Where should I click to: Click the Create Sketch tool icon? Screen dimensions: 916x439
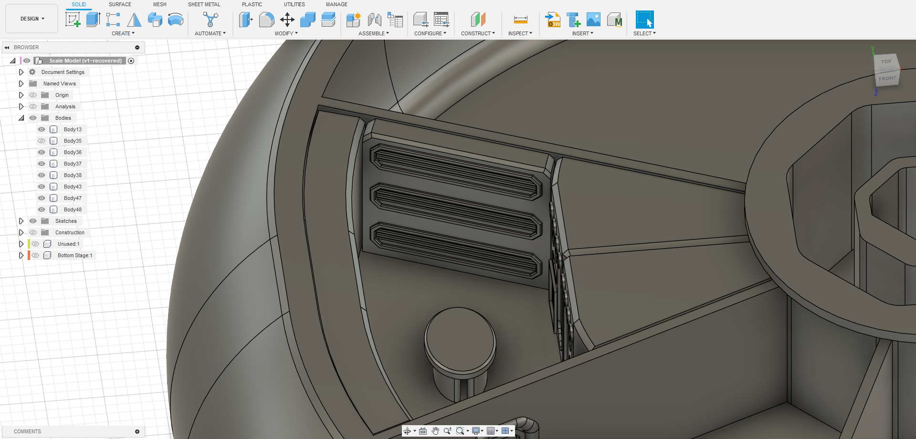(73, 20)
